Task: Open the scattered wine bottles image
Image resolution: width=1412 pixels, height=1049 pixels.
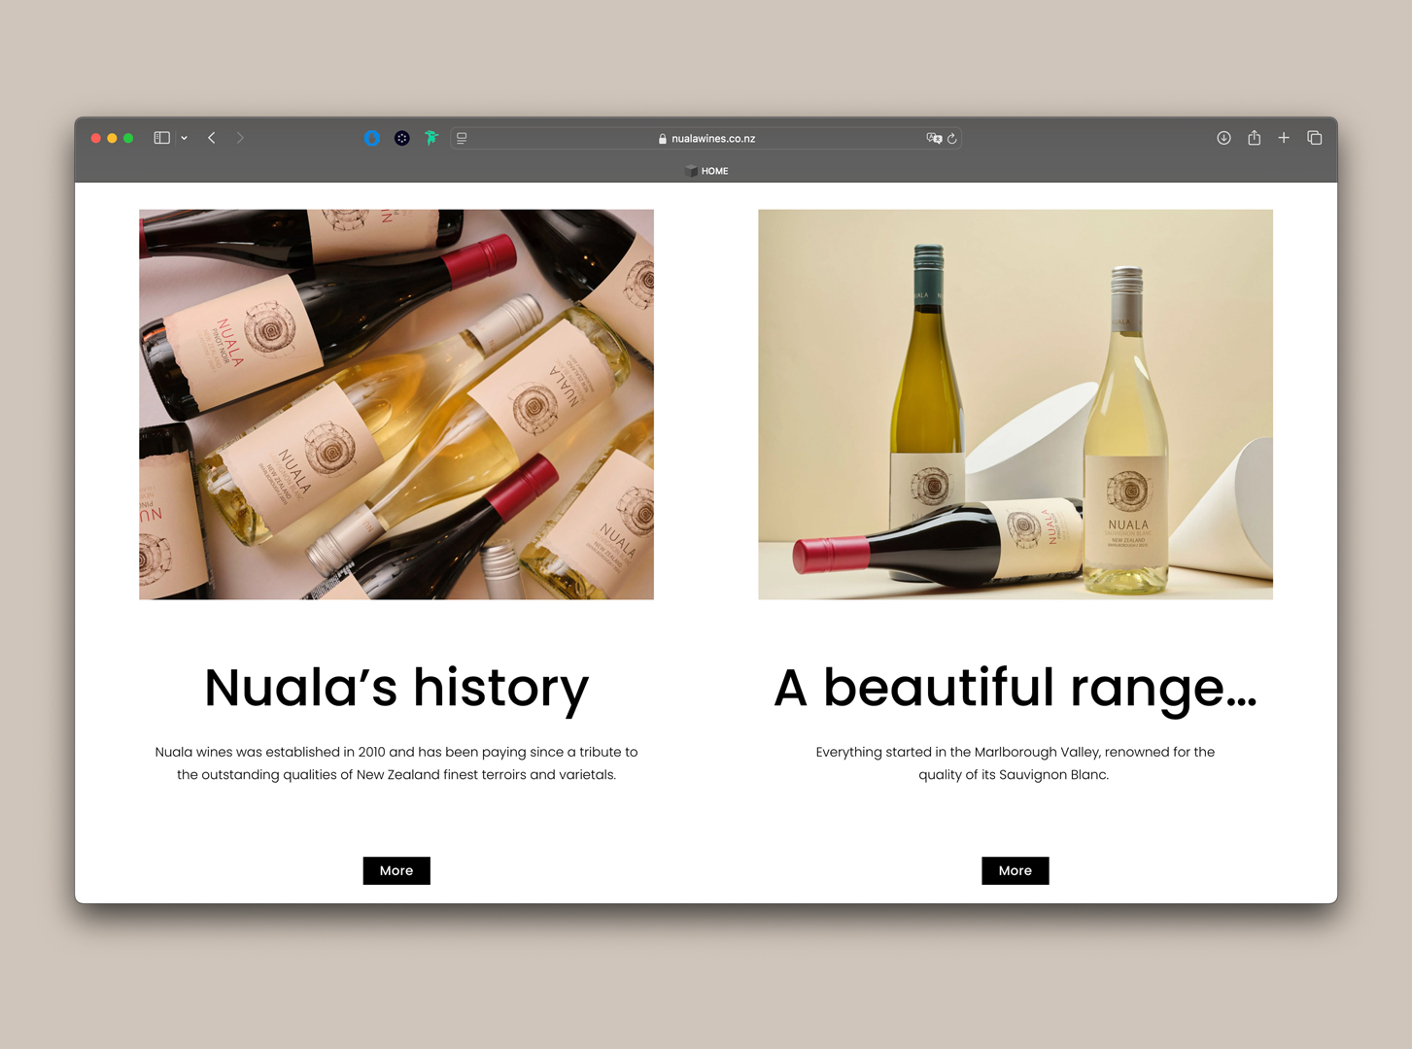Action: 396,404
